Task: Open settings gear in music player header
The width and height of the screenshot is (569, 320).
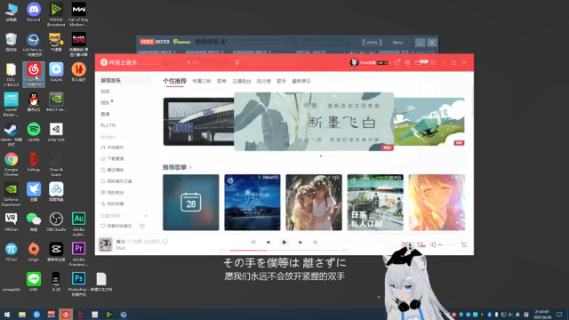Action: tap(407, 62)
